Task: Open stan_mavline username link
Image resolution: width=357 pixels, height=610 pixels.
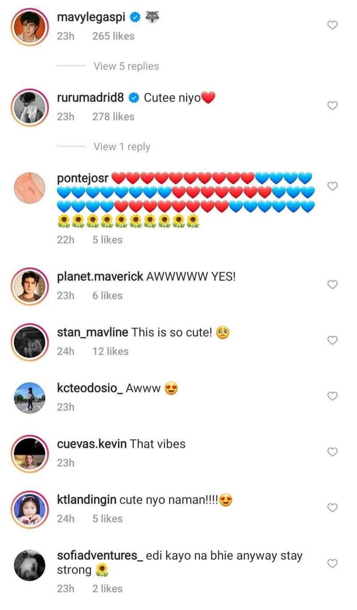Action: coord(93,332)
